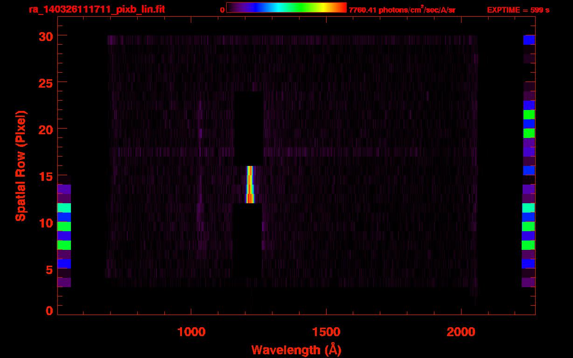Click the colorbar minimum value 0 label
Viewport: 573px width, 358px height.
pos(222,10)
